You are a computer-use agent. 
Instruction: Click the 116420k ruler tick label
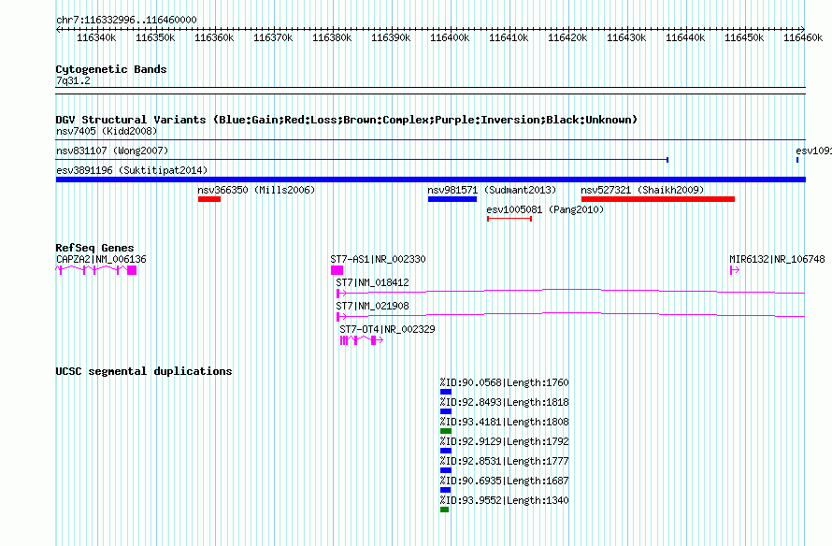pyautogui.click(x=567, y=38)
